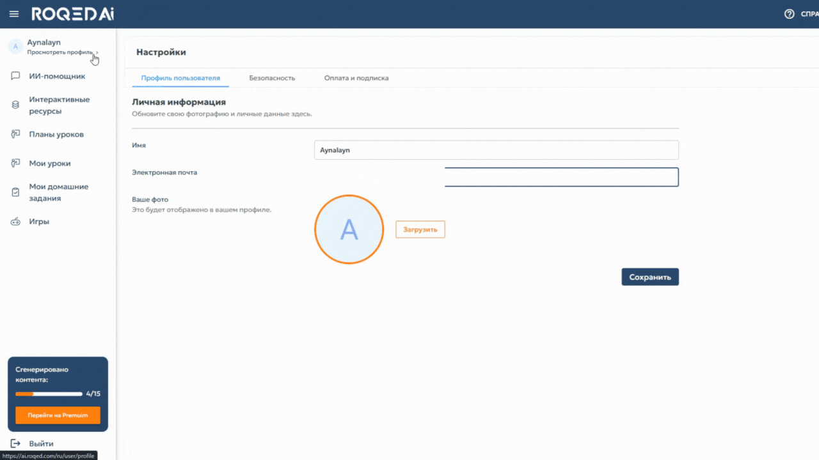Click the large profile photo avatar
Image resolution: width=819 pixels, height=460 pixels.
349,229
